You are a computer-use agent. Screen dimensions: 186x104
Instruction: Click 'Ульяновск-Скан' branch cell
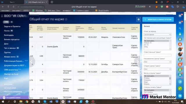click(119, 37)
